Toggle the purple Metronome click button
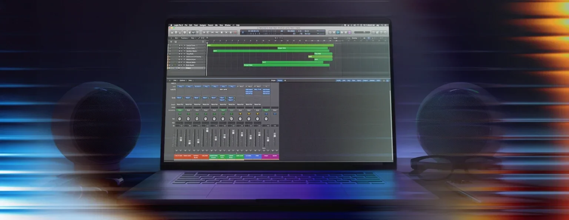The height and width of the screenshot is (220, 569). point(349,32)
